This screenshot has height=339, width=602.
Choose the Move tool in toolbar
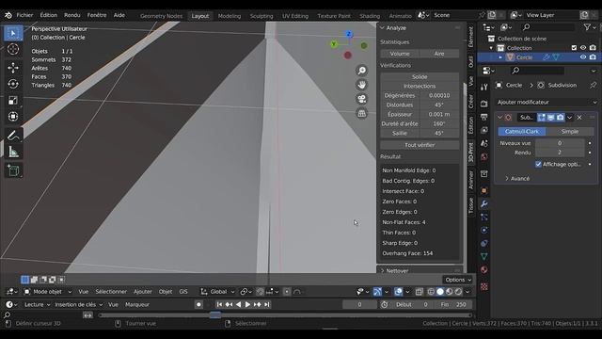click(13, 68)
